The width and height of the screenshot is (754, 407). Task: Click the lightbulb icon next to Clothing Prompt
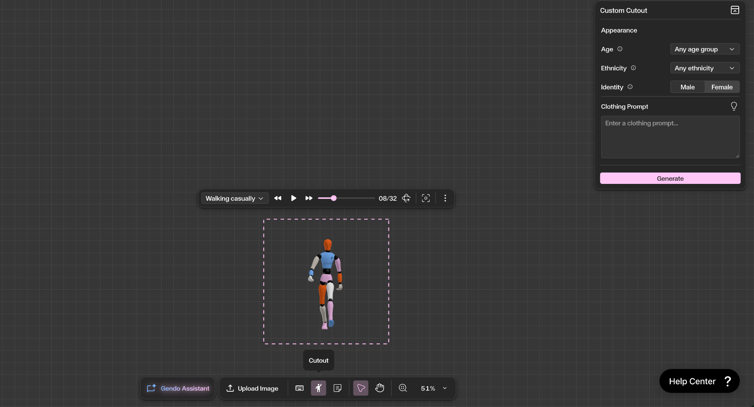click(734, 106)
